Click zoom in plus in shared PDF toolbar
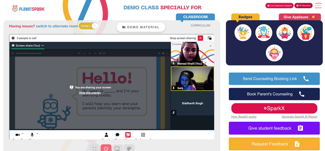Viewport: 325px width, 151px height. [95, 53]
